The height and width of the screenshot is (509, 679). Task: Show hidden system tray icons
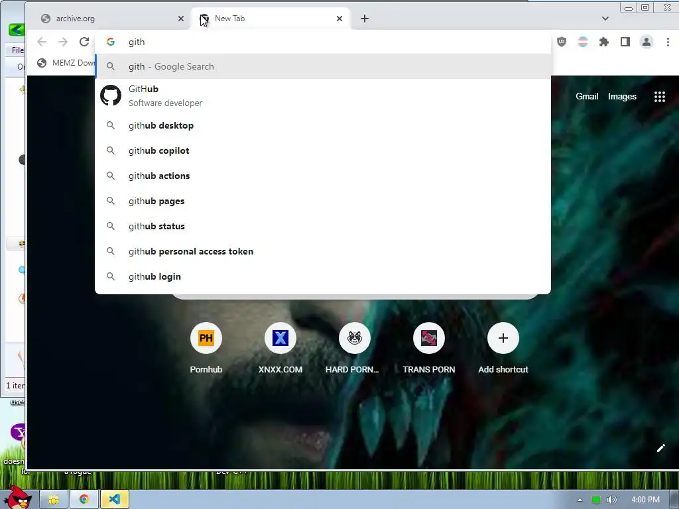(x=580, y=500)
